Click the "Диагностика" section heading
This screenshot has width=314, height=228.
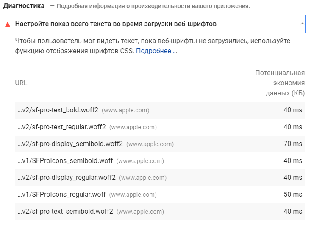click(x=24, y=6)
